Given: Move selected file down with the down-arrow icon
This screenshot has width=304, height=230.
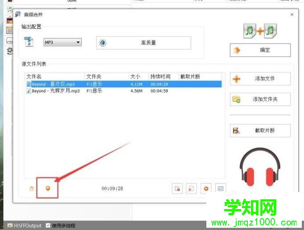Looking at the screenshot, I should (x=48, y=188).
